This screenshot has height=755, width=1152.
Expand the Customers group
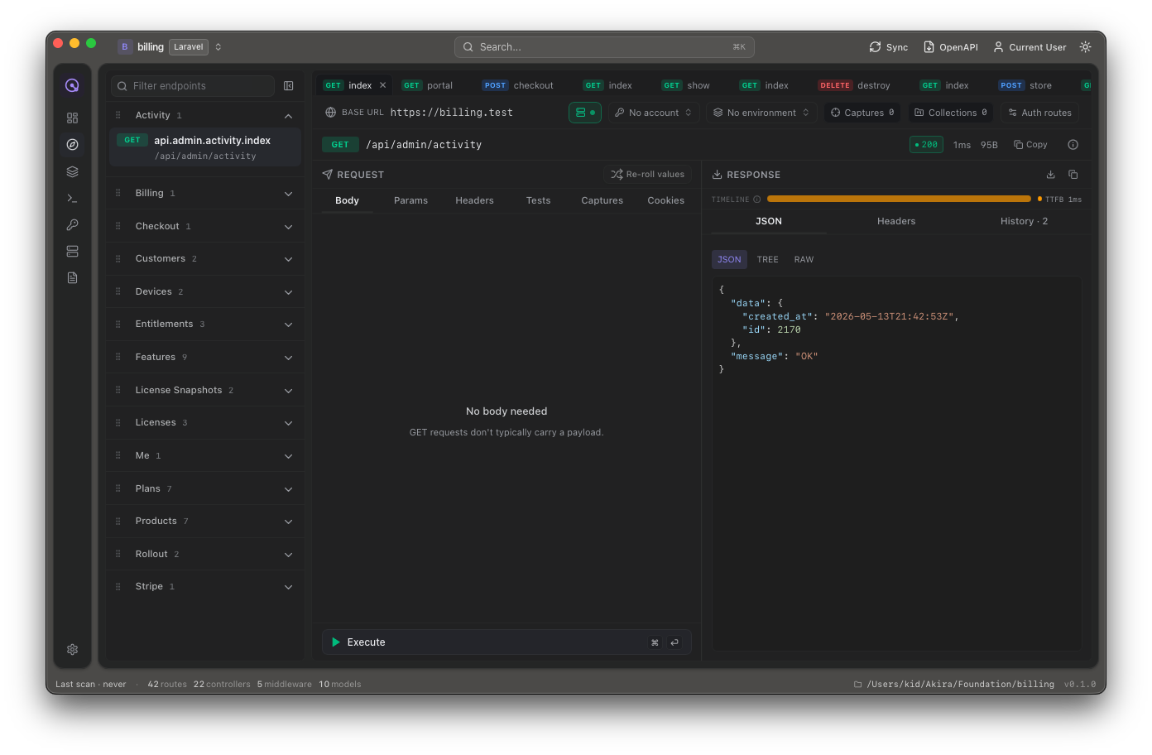(288, 259)
